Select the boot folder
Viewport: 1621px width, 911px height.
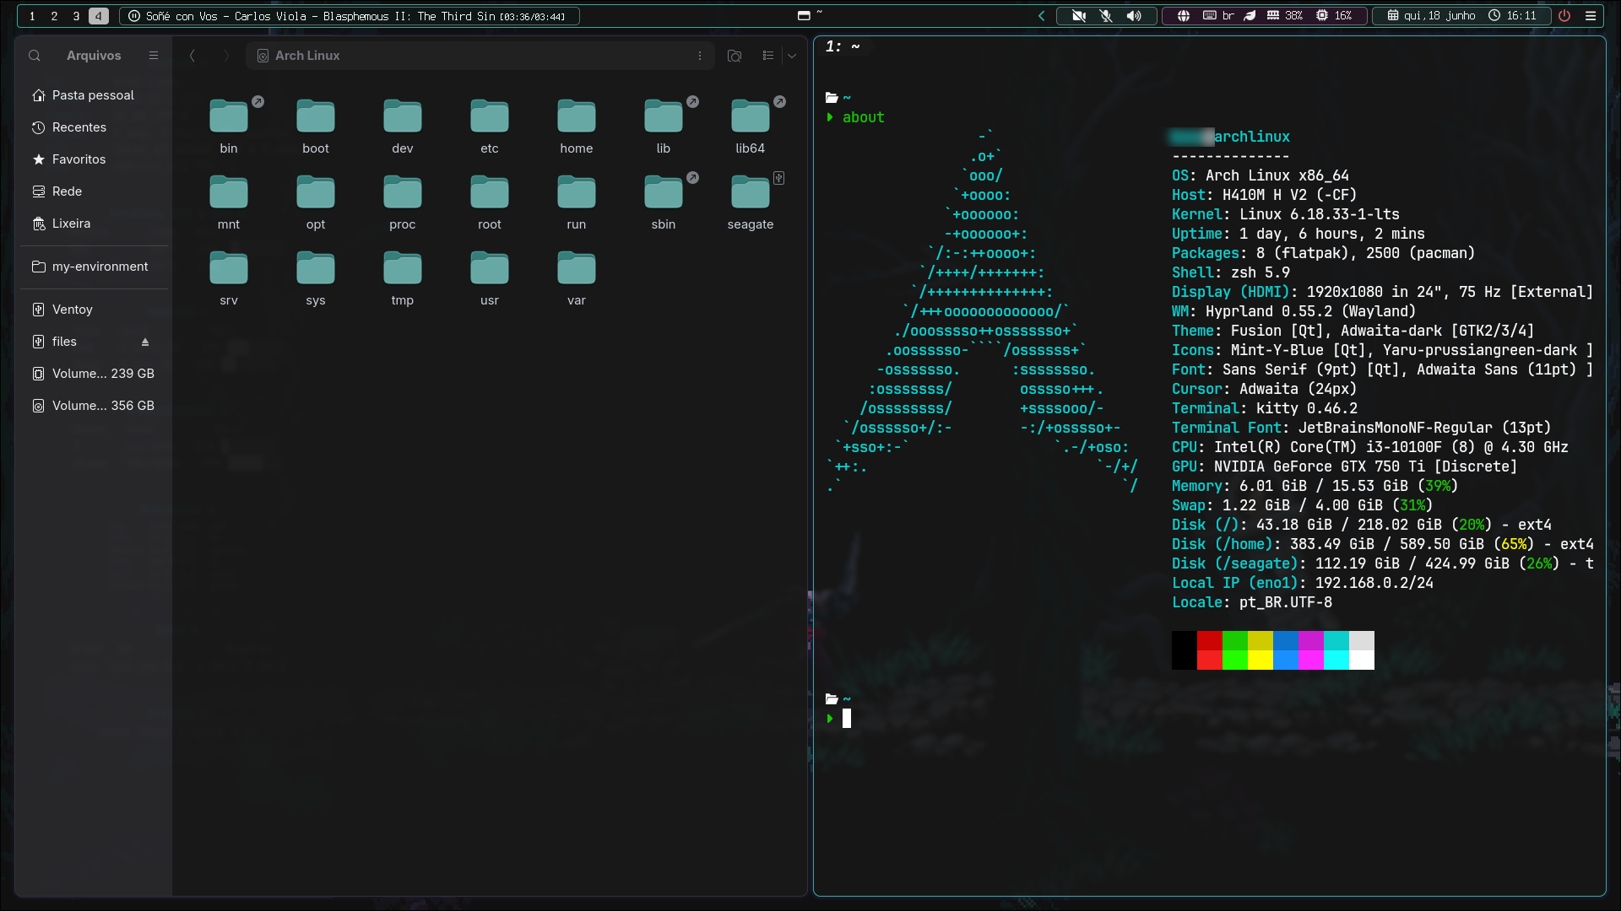click(316, 127)
